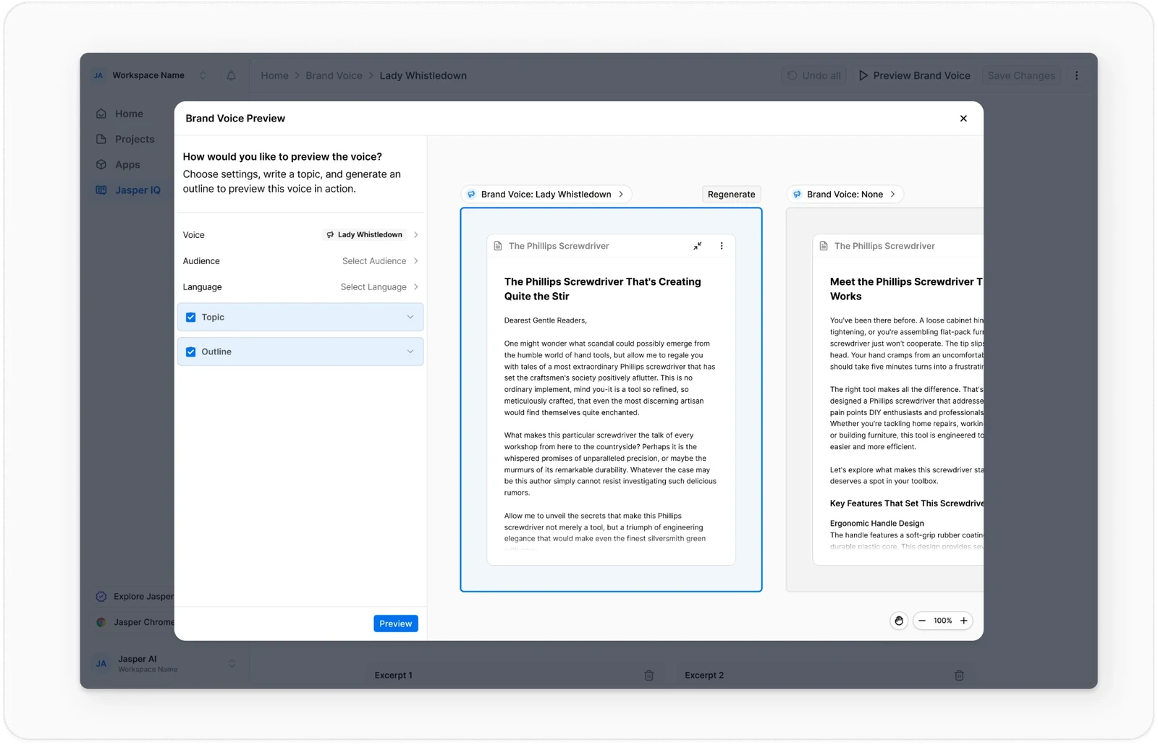Click the notification bell icon
The image size is (1158, 745).
click(231, 75)
